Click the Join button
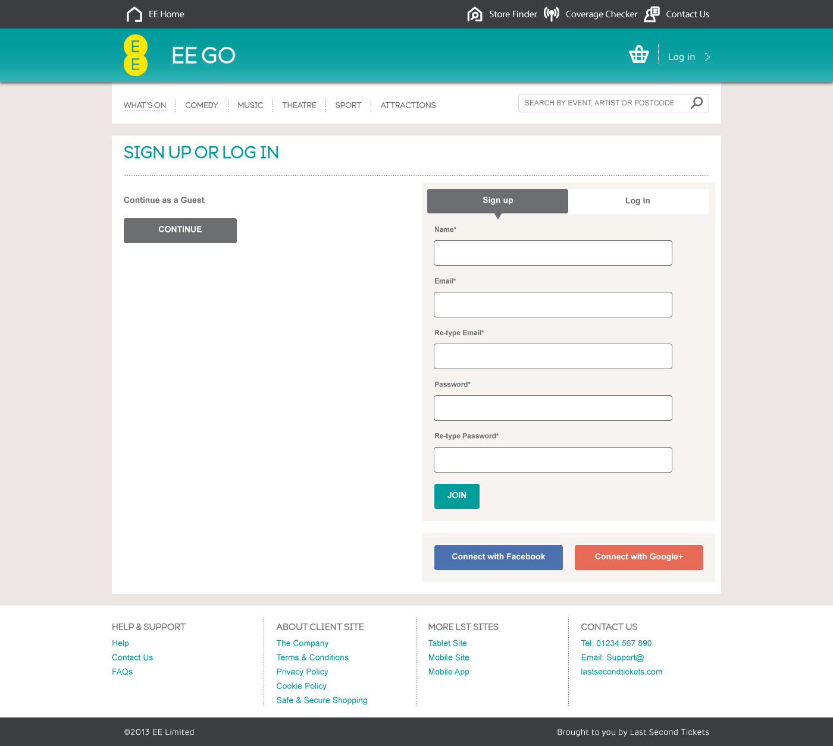833x746 pixels. pos(457,496)
